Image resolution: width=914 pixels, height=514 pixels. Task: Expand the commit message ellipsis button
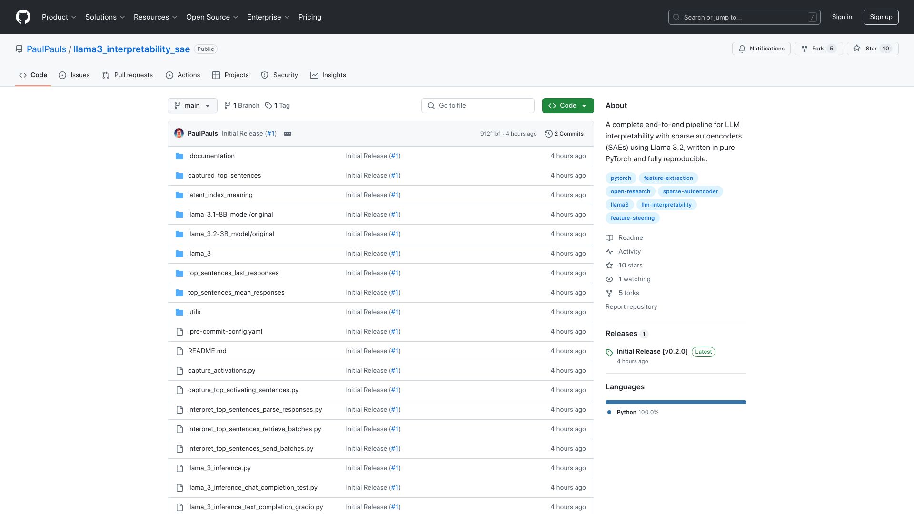[288, 134]
